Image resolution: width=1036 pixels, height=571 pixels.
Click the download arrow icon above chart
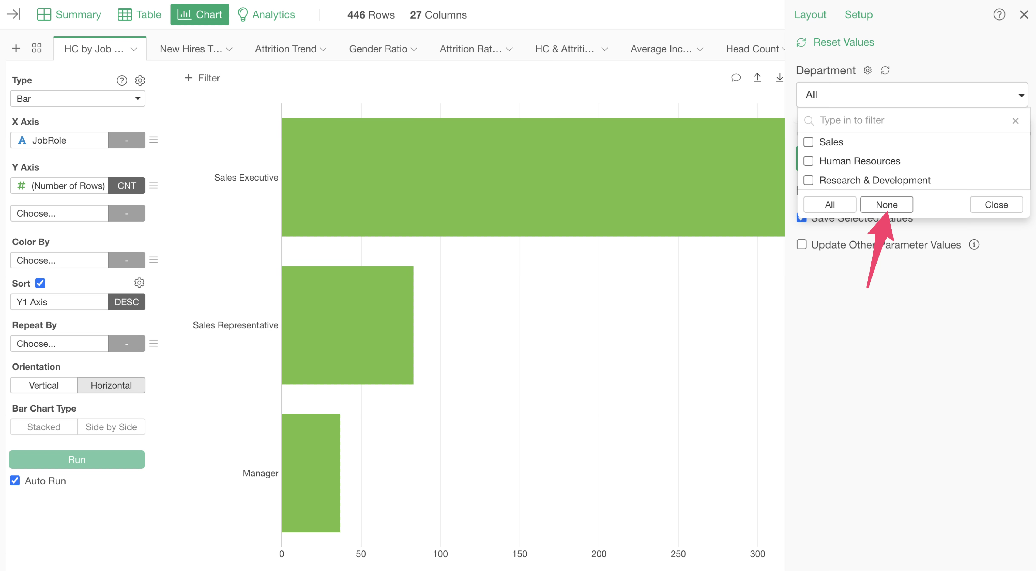click(779, 78)
